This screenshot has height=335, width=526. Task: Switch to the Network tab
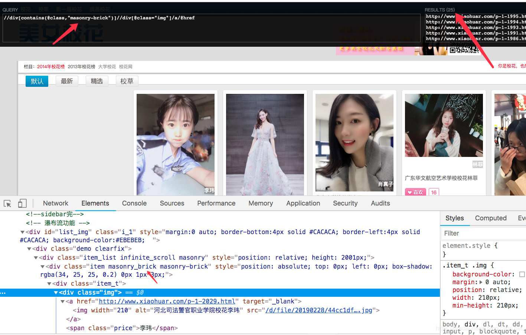coord(56,203)
